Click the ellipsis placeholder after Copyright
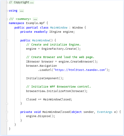Screen dimensions: 124x136 (32, 2)
